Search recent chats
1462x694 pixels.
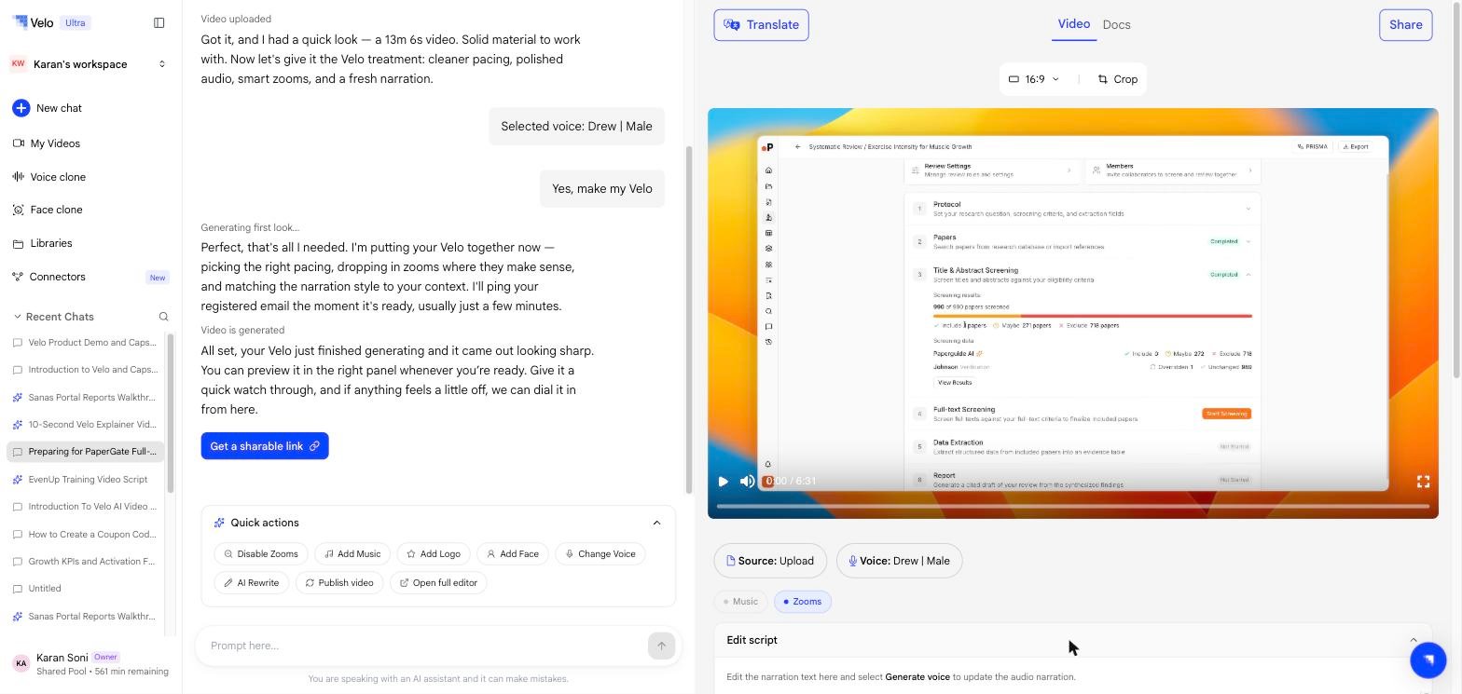163,317
